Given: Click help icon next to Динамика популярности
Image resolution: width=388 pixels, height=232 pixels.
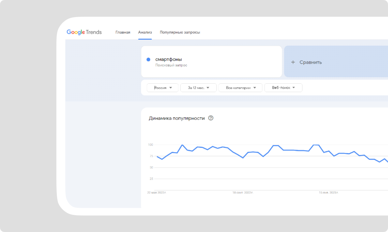Looking at the screenshot, I should pos(211,118).
